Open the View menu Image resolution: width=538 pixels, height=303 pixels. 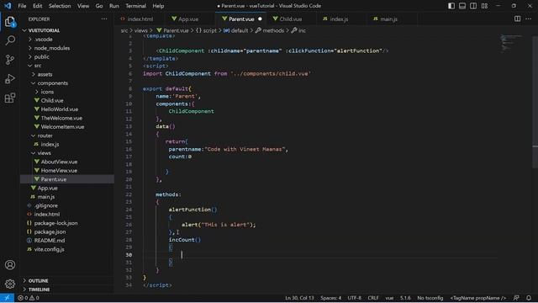click(x=83, y=6)
